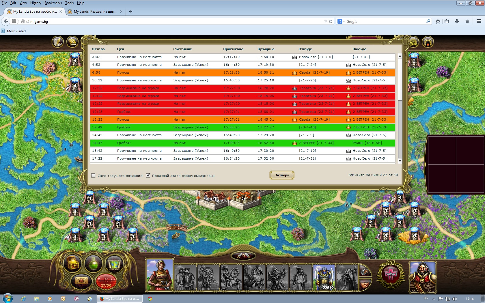This screenshot has height=303, width=485.
Task: Enable 'Само текущото владение' checkbox
Action: coord(93,175)
